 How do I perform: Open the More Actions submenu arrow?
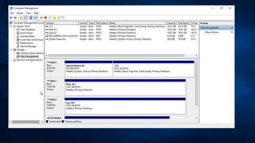[x=232, y=32]
